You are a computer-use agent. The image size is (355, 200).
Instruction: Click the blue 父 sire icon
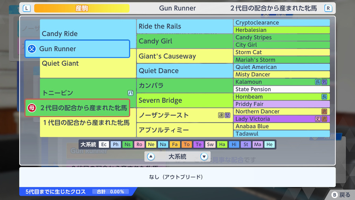pyautogui.click(x=32, y=49)
